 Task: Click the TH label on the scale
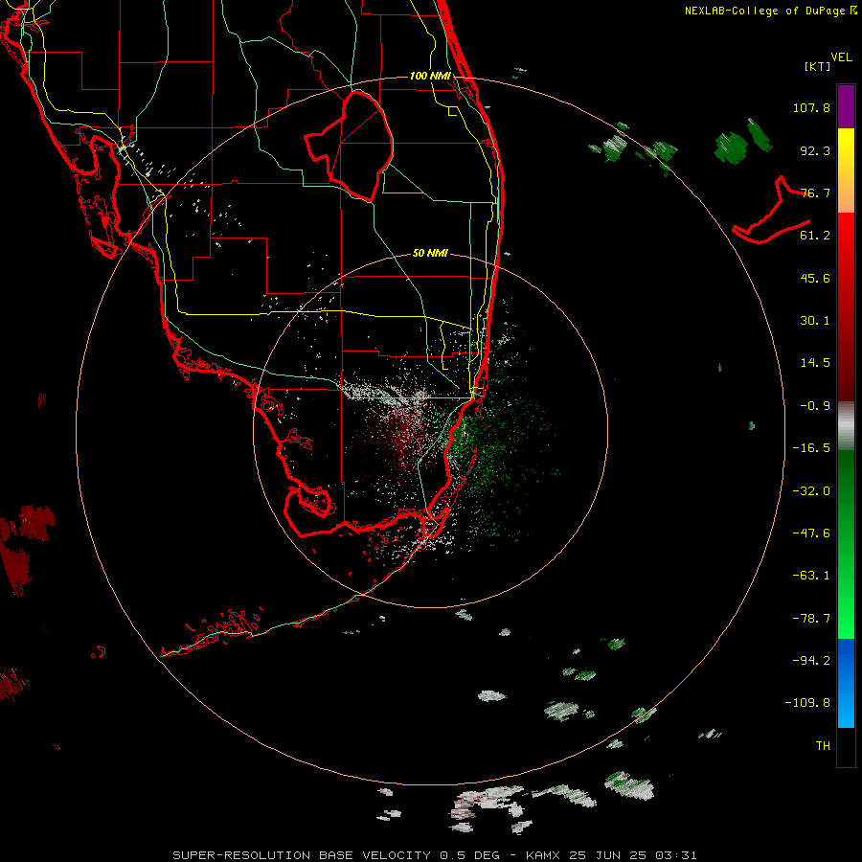tap(823, 746)
